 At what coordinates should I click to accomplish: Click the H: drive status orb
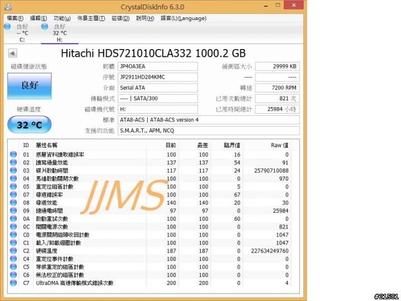(x=45, y=26)
